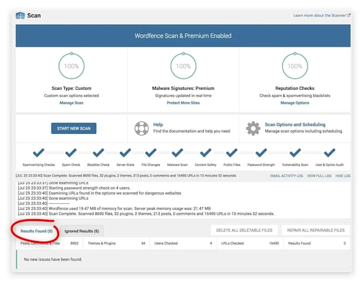Click the Malware Scan checkmark icon
The height and width of the screenshot is (291, 364).
(x=177, y=152)
